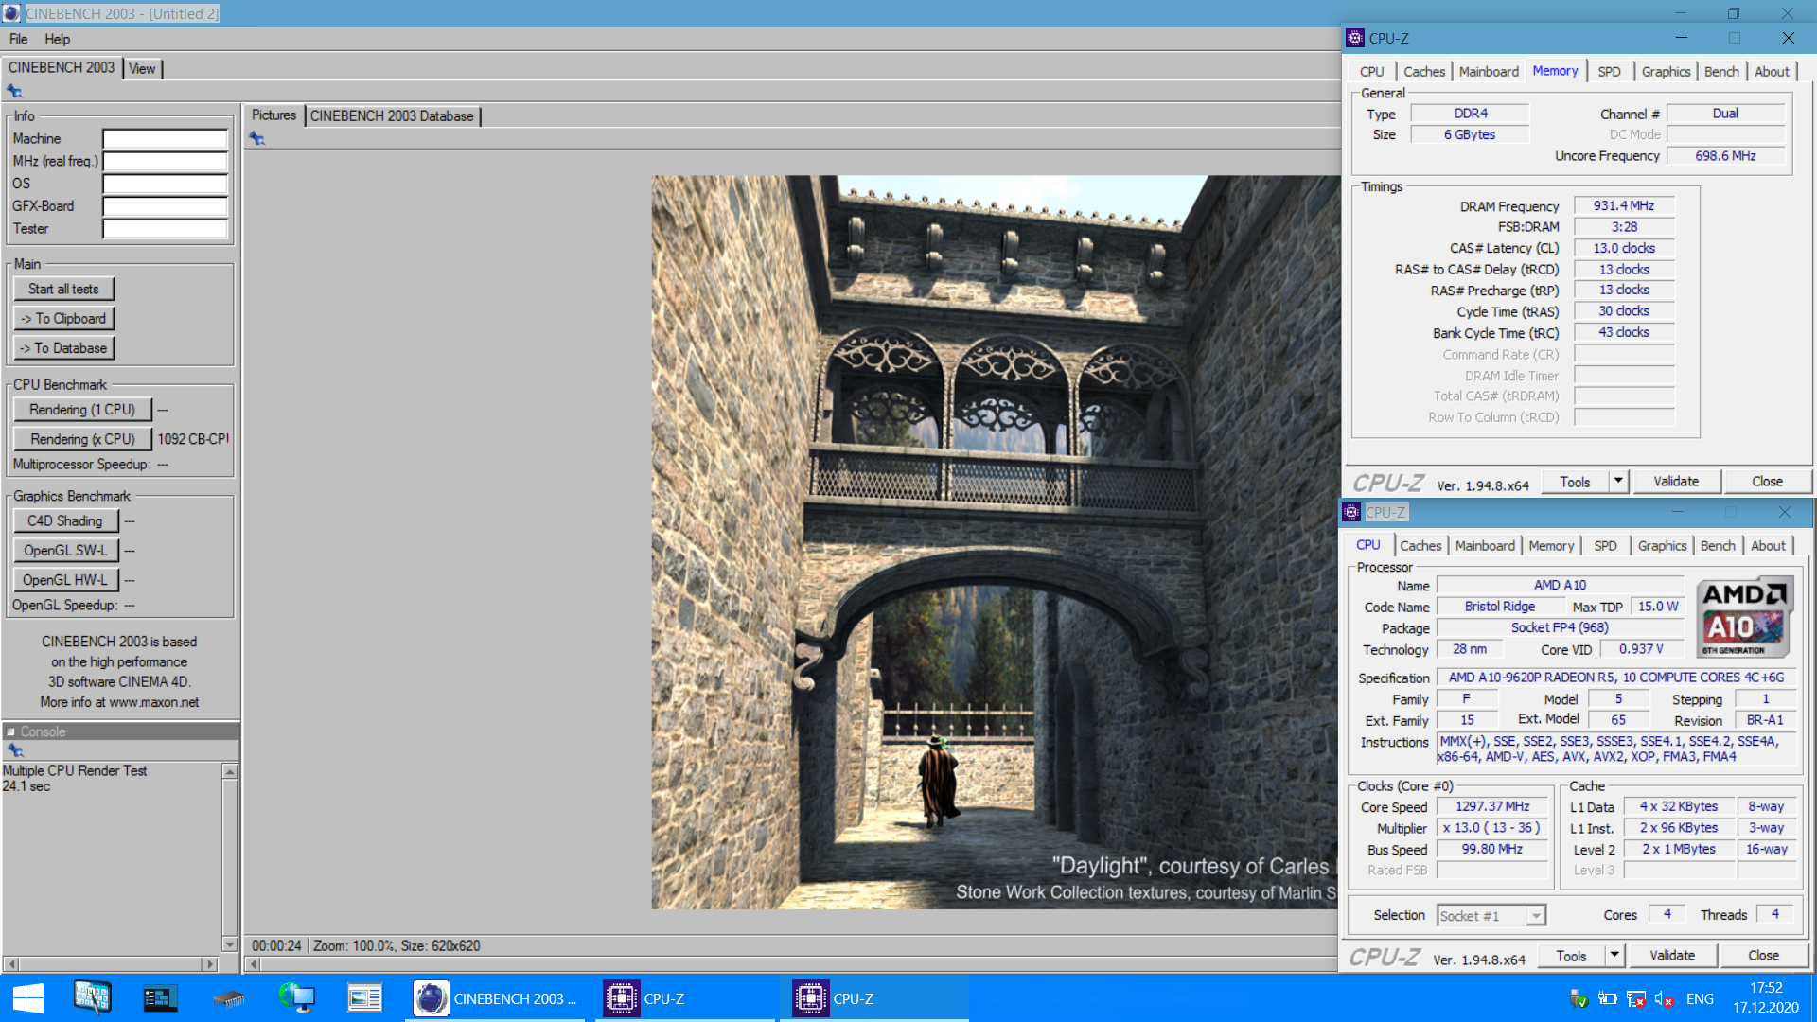Click Start all tests button
Screen dimensions: 1817x1022
tap(63, 289)
